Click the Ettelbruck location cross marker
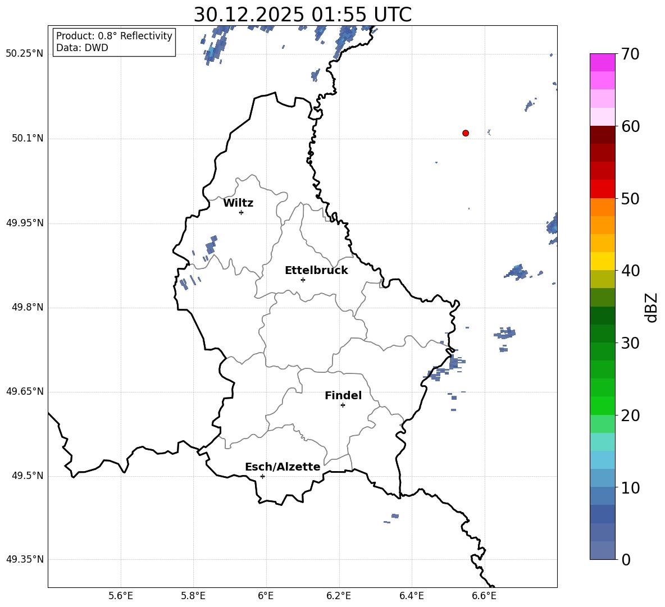This screenshot has width=665, height=607. pos(303,280)
